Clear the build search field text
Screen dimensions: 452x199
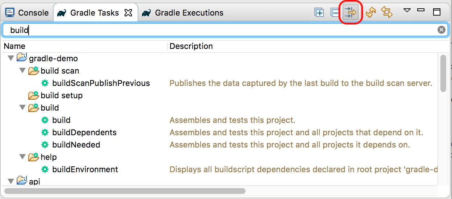441,30
